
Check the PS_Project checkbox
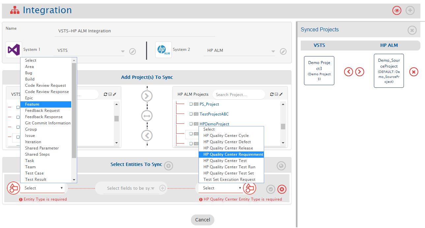click(191, 104)
